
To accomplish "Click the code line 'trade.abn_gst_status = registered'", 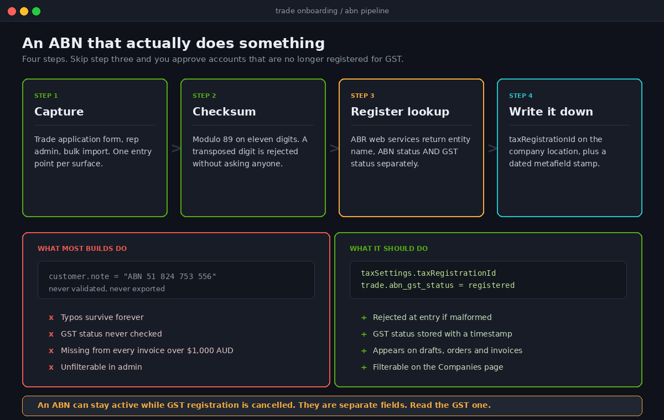I will click(438, 285).
